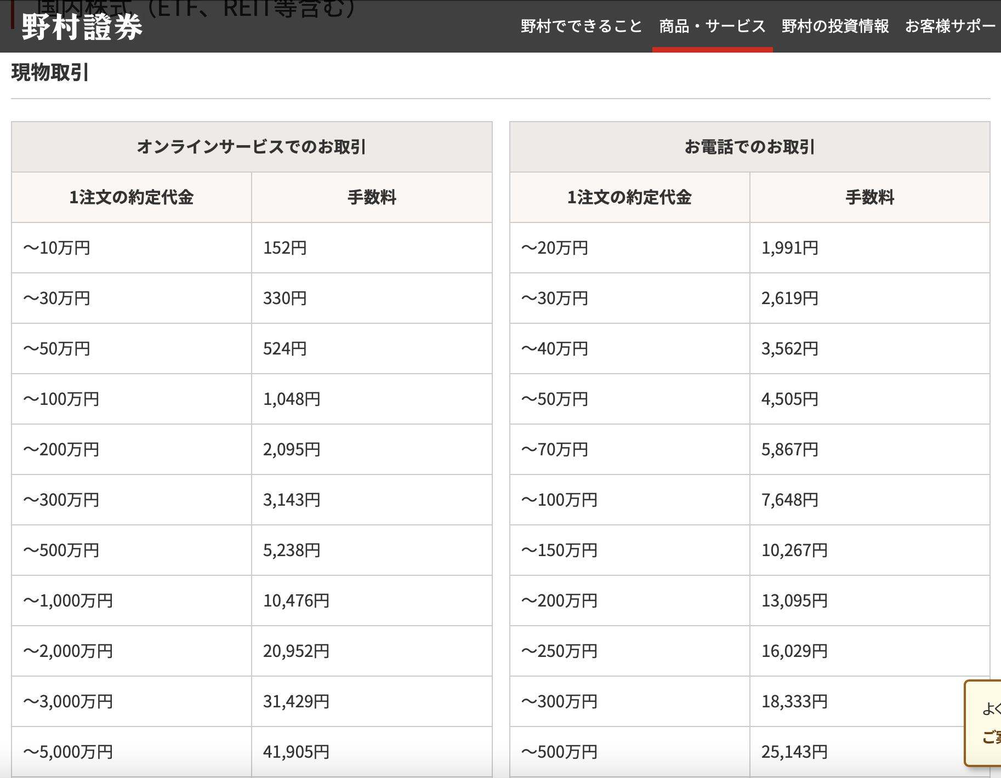Select the 〜5,000万円 cell
This screenshot has width=1001, height=778.
pos(132,752)
